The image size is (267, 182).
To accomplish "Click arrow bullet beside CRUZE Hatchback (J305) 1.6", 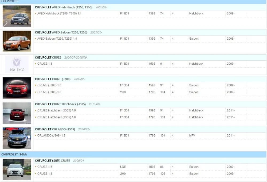I will coord(36,110).
